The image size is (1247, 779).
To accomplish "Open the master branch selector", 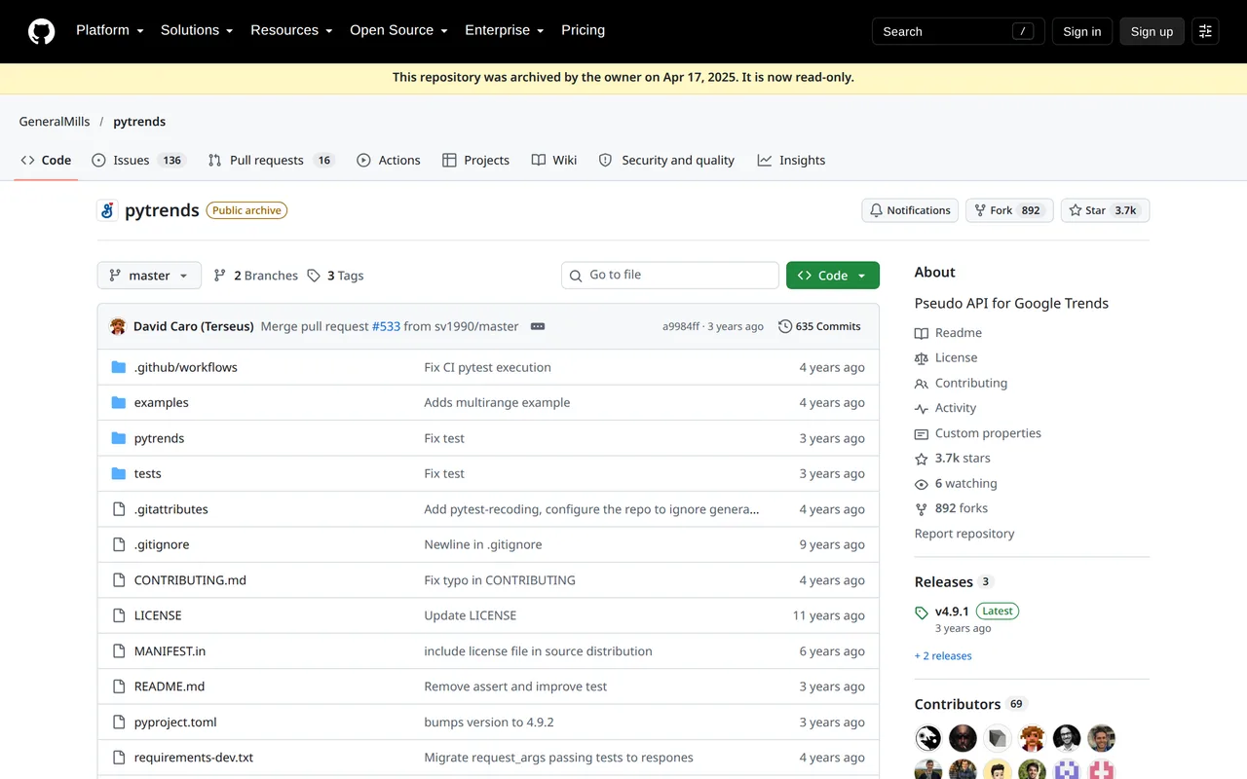I will [x=149, y=276].
